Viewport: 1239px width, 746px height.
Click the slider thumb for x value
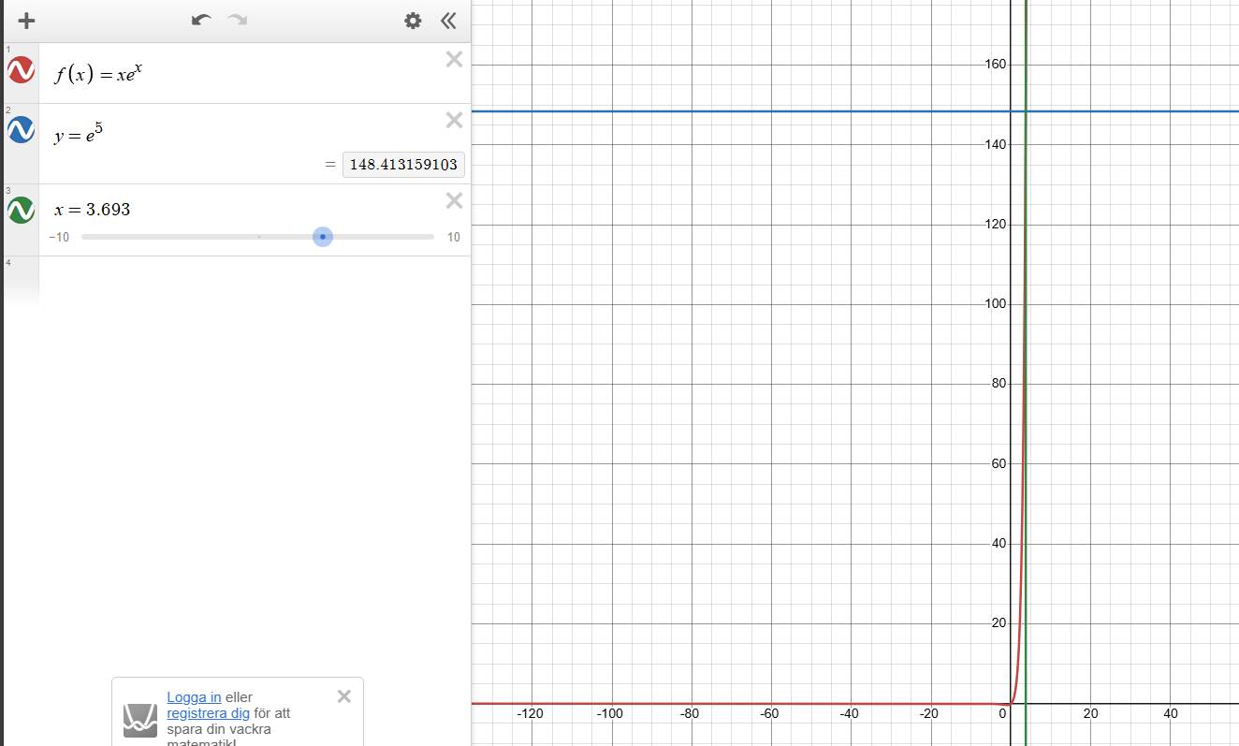[x=323, y=237]
